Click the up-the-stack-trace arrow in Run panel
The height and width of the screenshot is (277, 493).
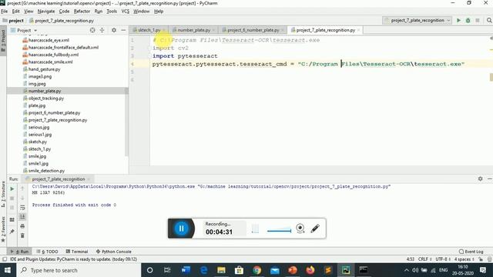22,189
